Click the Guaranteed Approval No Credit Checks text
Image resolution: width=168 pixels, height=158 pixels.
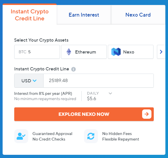pyautogui.click(x=52, y=136)
